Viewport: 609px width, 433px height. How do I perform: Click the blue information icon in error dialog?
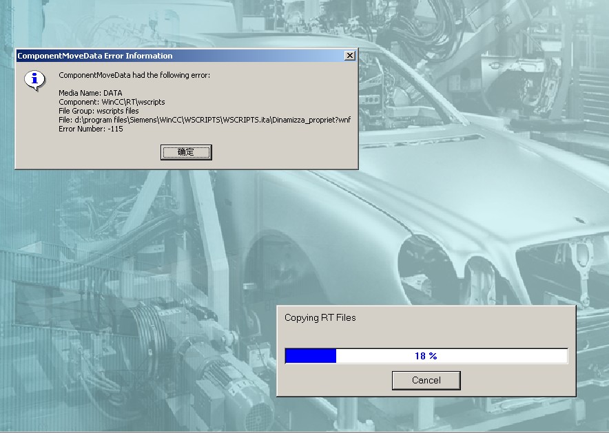tap(34, 81)
